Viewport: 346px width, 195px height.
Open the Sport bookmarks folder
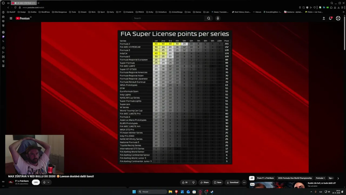(101, 12)
